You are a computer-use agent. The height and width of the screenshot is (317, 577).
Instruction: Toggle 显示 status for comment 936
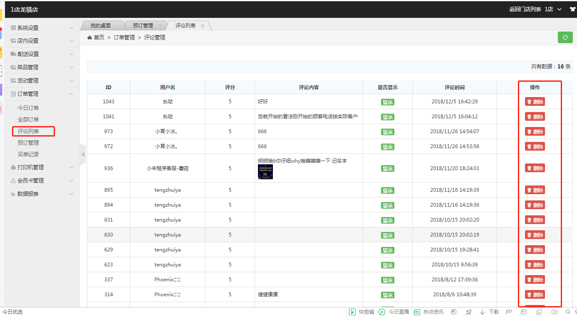tap(387, 168)
